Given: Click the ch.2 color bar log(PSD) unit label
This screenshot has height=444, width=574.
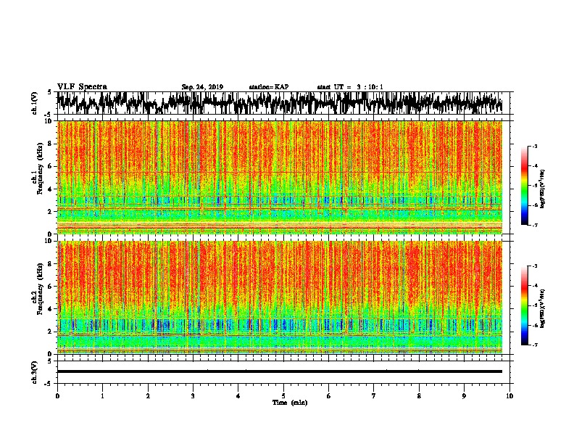Looking at the screenshot, I should tap(543, 308).
